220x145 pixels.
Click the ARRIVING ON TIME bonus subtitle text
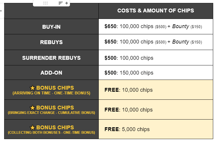(51, 93)
